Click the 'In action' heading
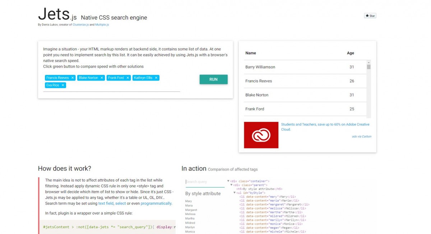431x234 pixels. click(194, 168)
